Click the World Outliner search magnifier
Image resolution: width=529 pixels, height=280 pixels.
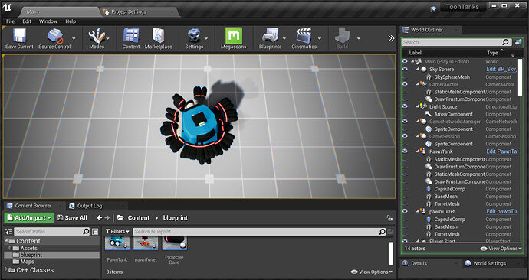[x=505, y=42]
